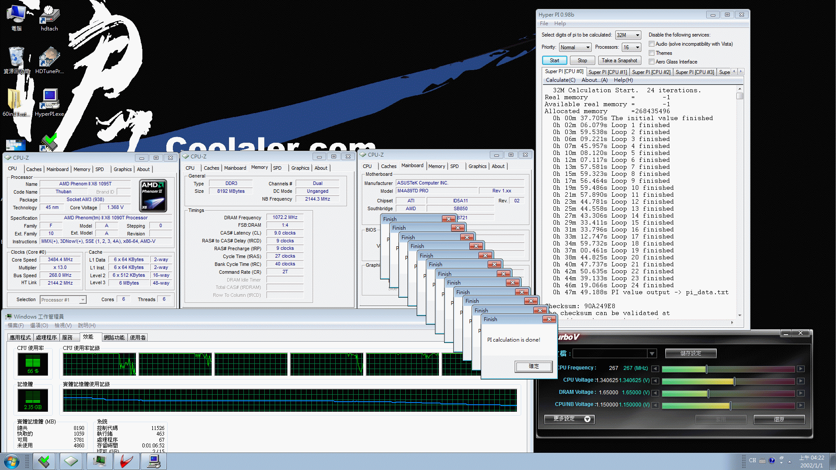Open the Recycle Bin desktop icon
This screenshot has width=836, height=470.
point(17,60)
